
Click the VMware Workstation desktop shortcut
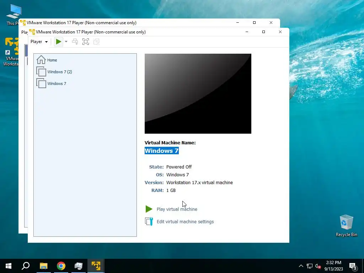10,52
